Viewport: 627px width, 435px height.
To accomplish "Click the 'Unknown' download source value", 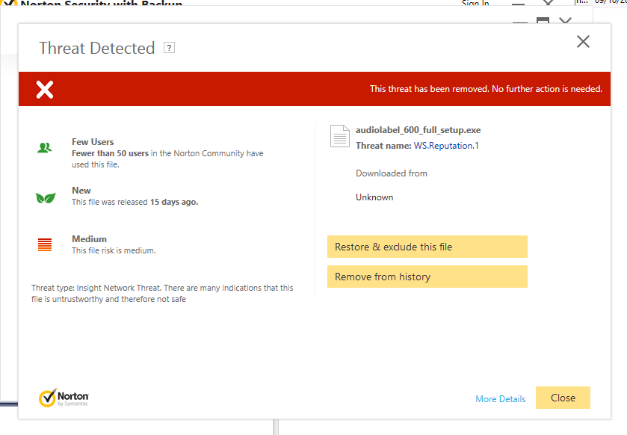I will click(x=374, y=197).
